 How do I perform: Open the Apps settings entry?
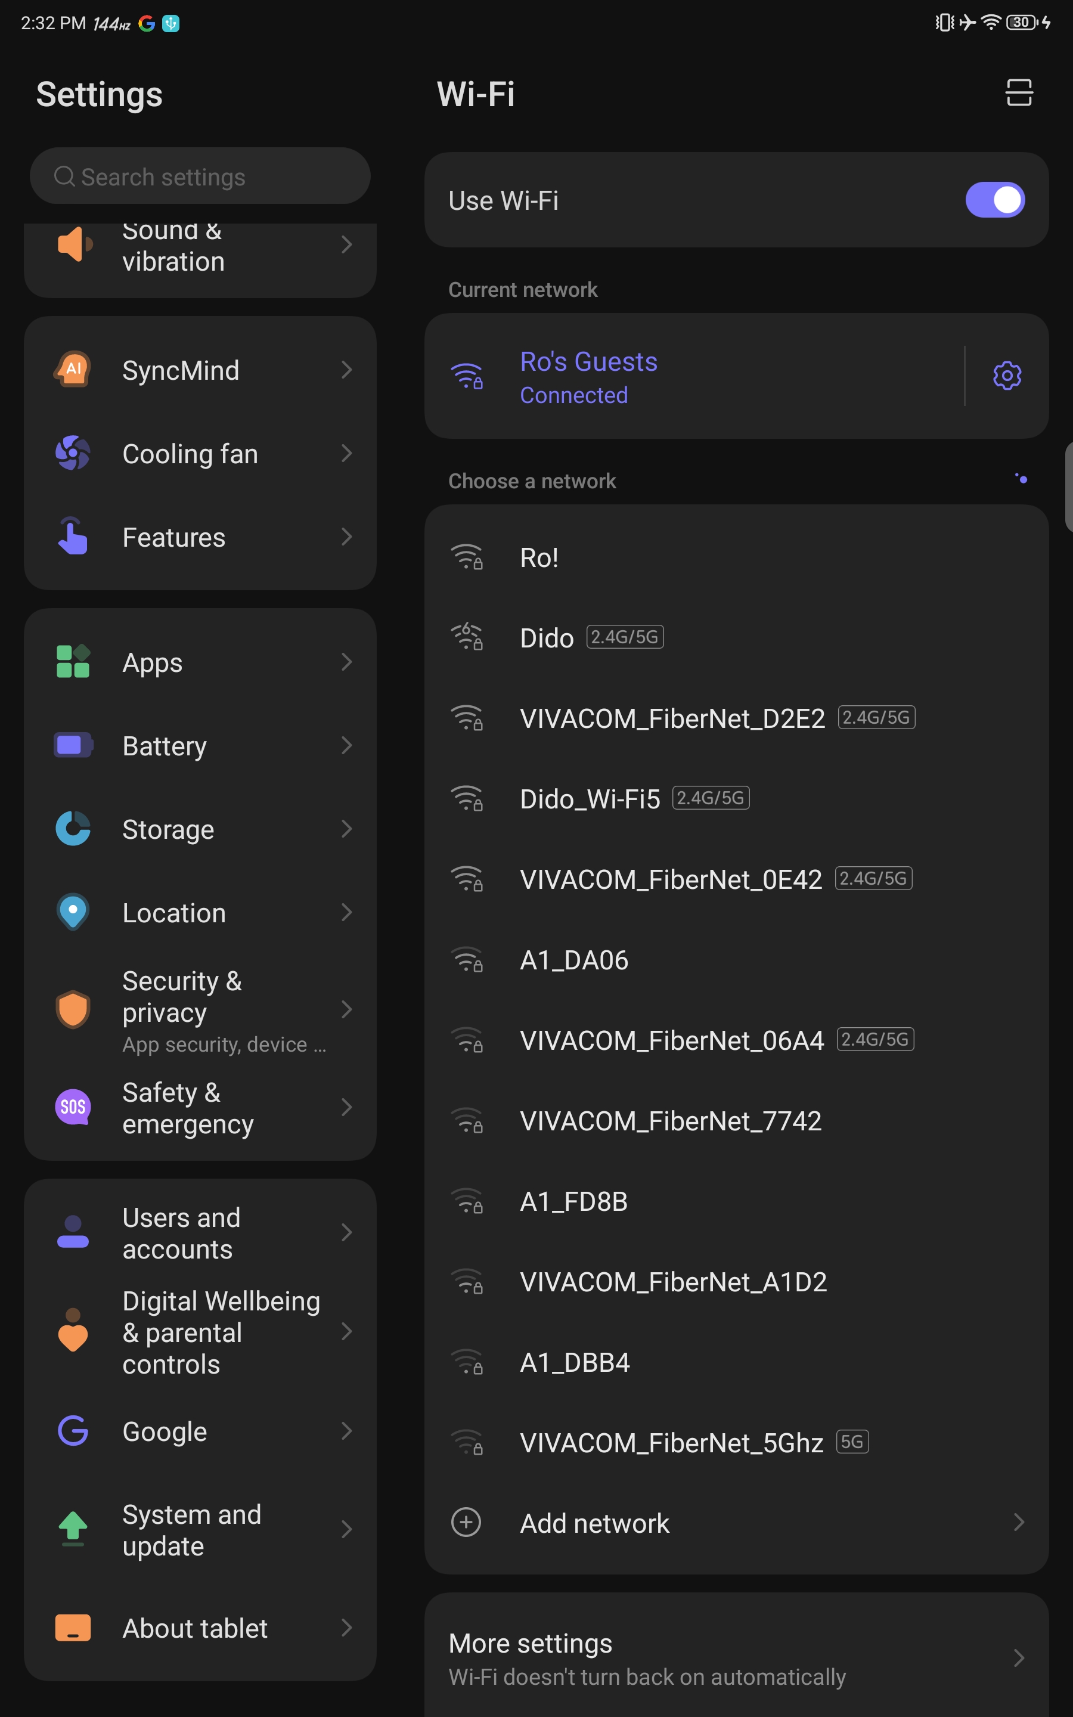(200, 662)
